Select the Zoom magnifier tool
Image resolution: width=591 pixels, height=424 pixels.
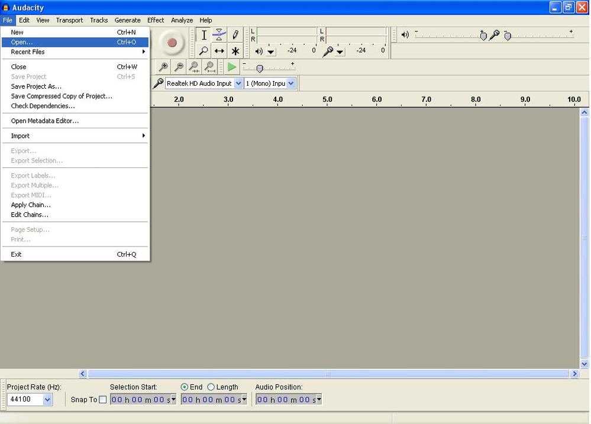coord(204,50)
